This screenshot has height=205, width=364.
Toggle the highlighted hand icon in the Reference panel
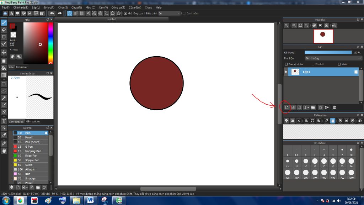333,121
